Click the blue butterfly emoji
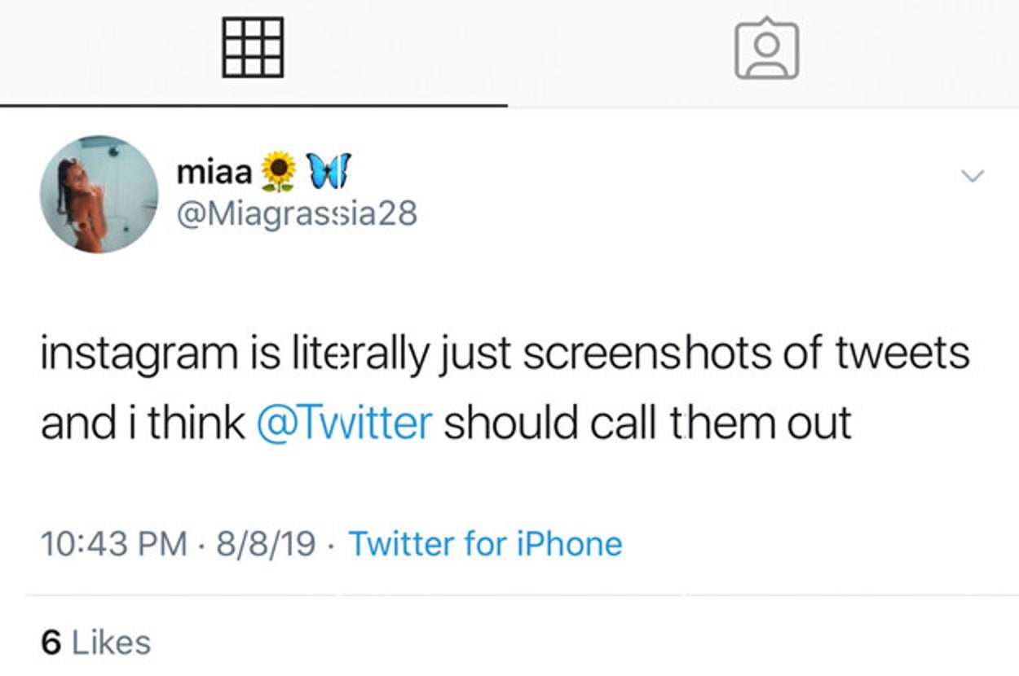The image size is (1019, 676). [328, 171]
